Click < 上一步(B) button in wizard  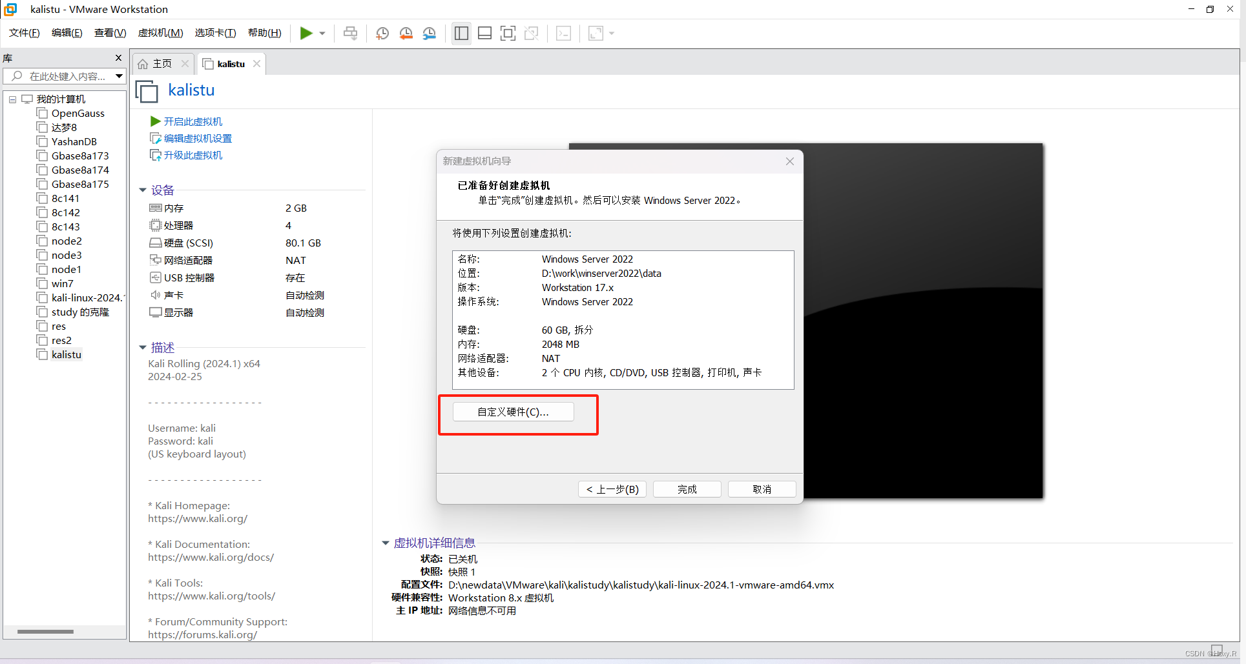pyautogui.click(x=612, y=489)
